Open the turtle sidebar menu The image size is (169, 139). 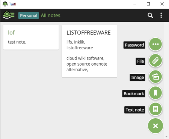(x=9, y=15)
